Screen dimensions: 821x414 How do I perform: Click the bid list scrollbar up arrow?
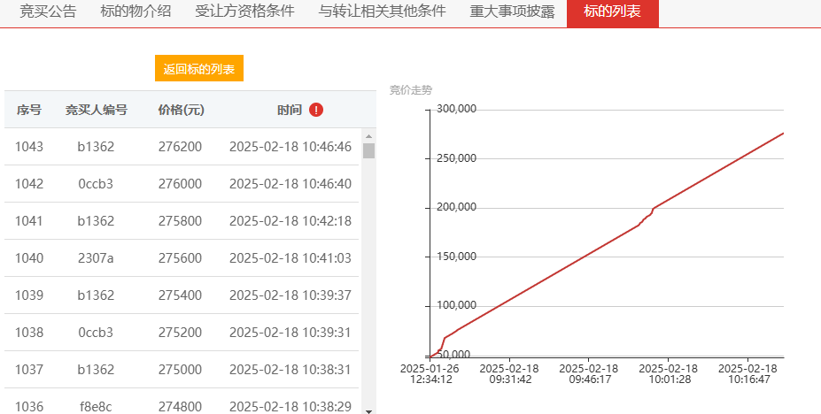tap(368, 136)
